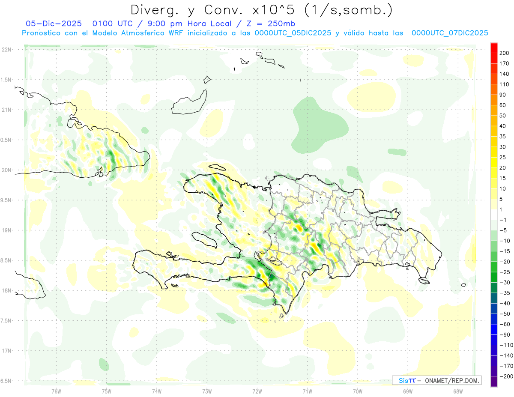Click the colorbar label '-110'
The height and width of the screenshot is (397, 514).
tap(506, 345)
